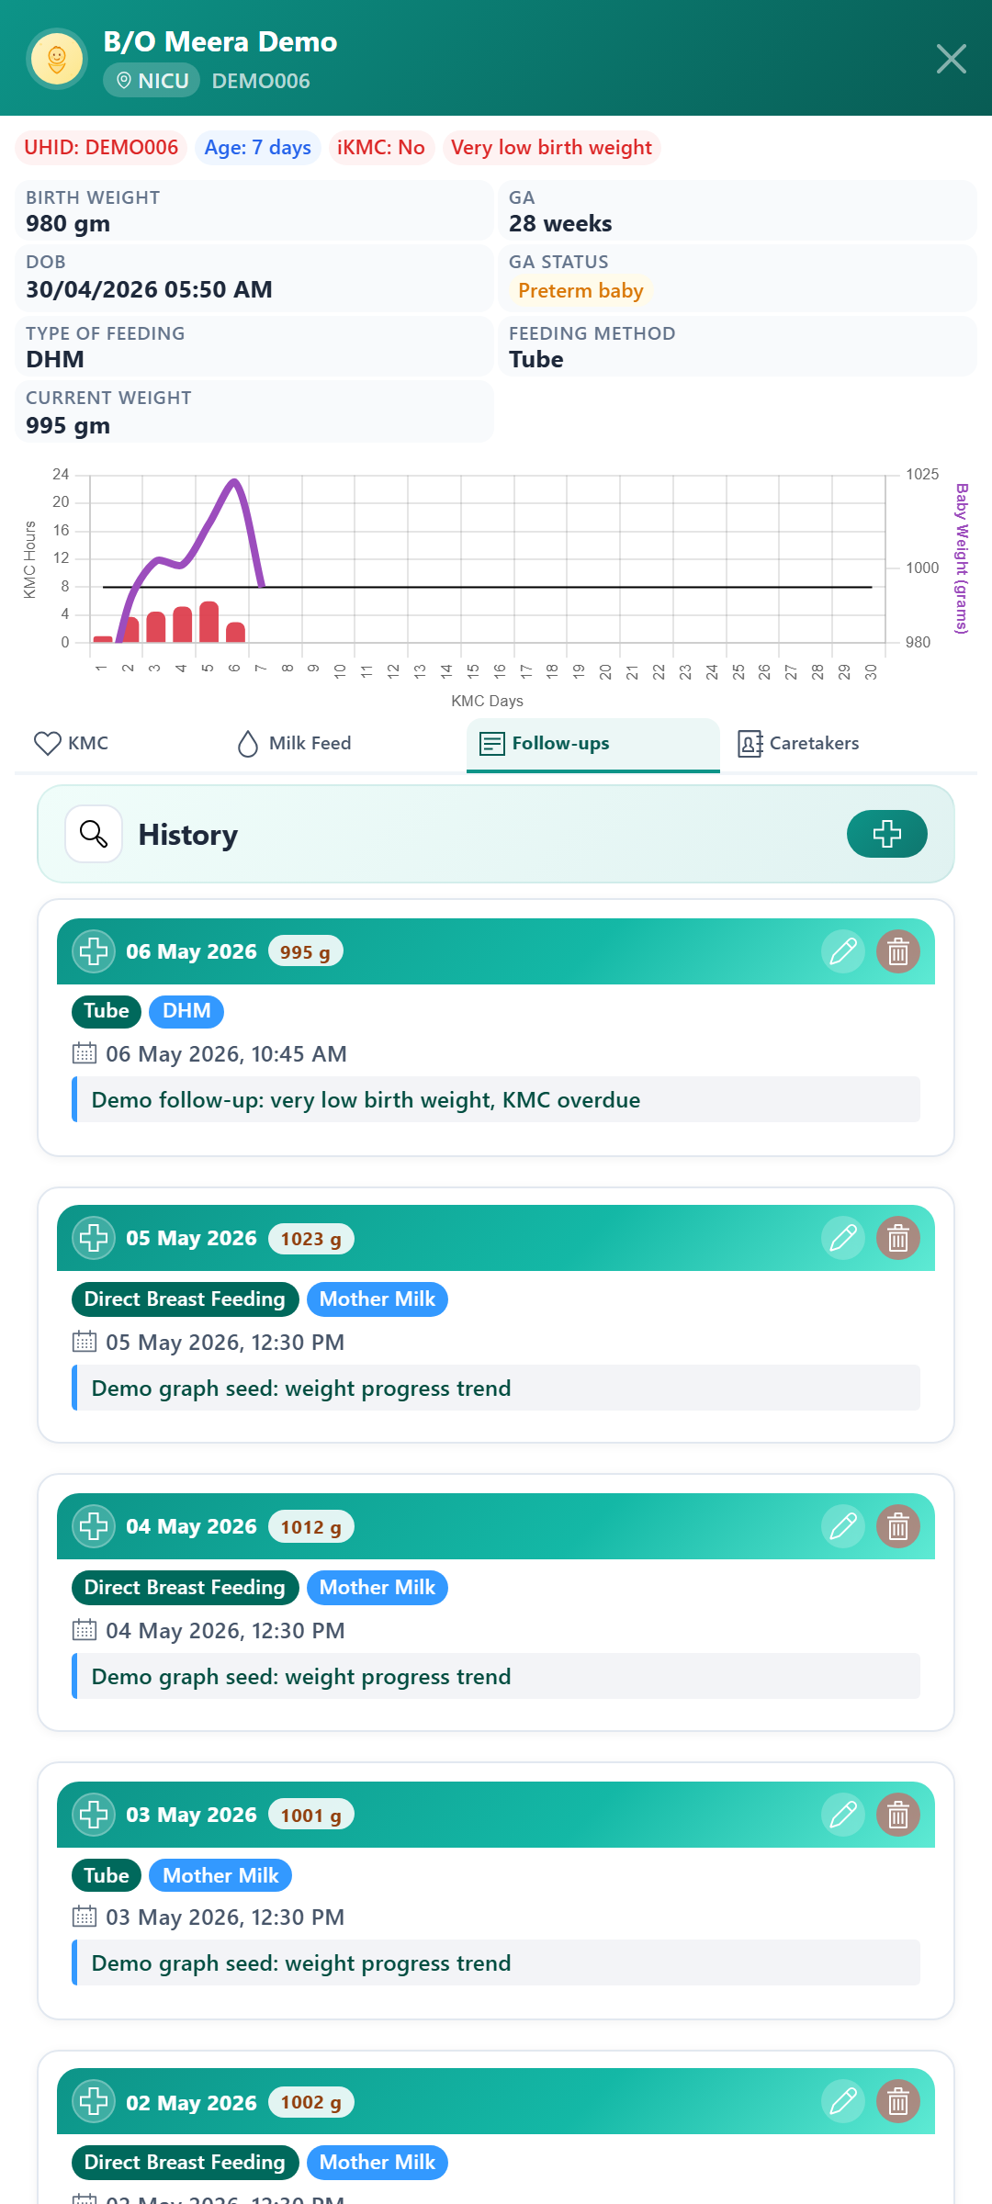Select the Follow-ups tab
Viewport: 992px width, 2204px height.
(593, 743)
